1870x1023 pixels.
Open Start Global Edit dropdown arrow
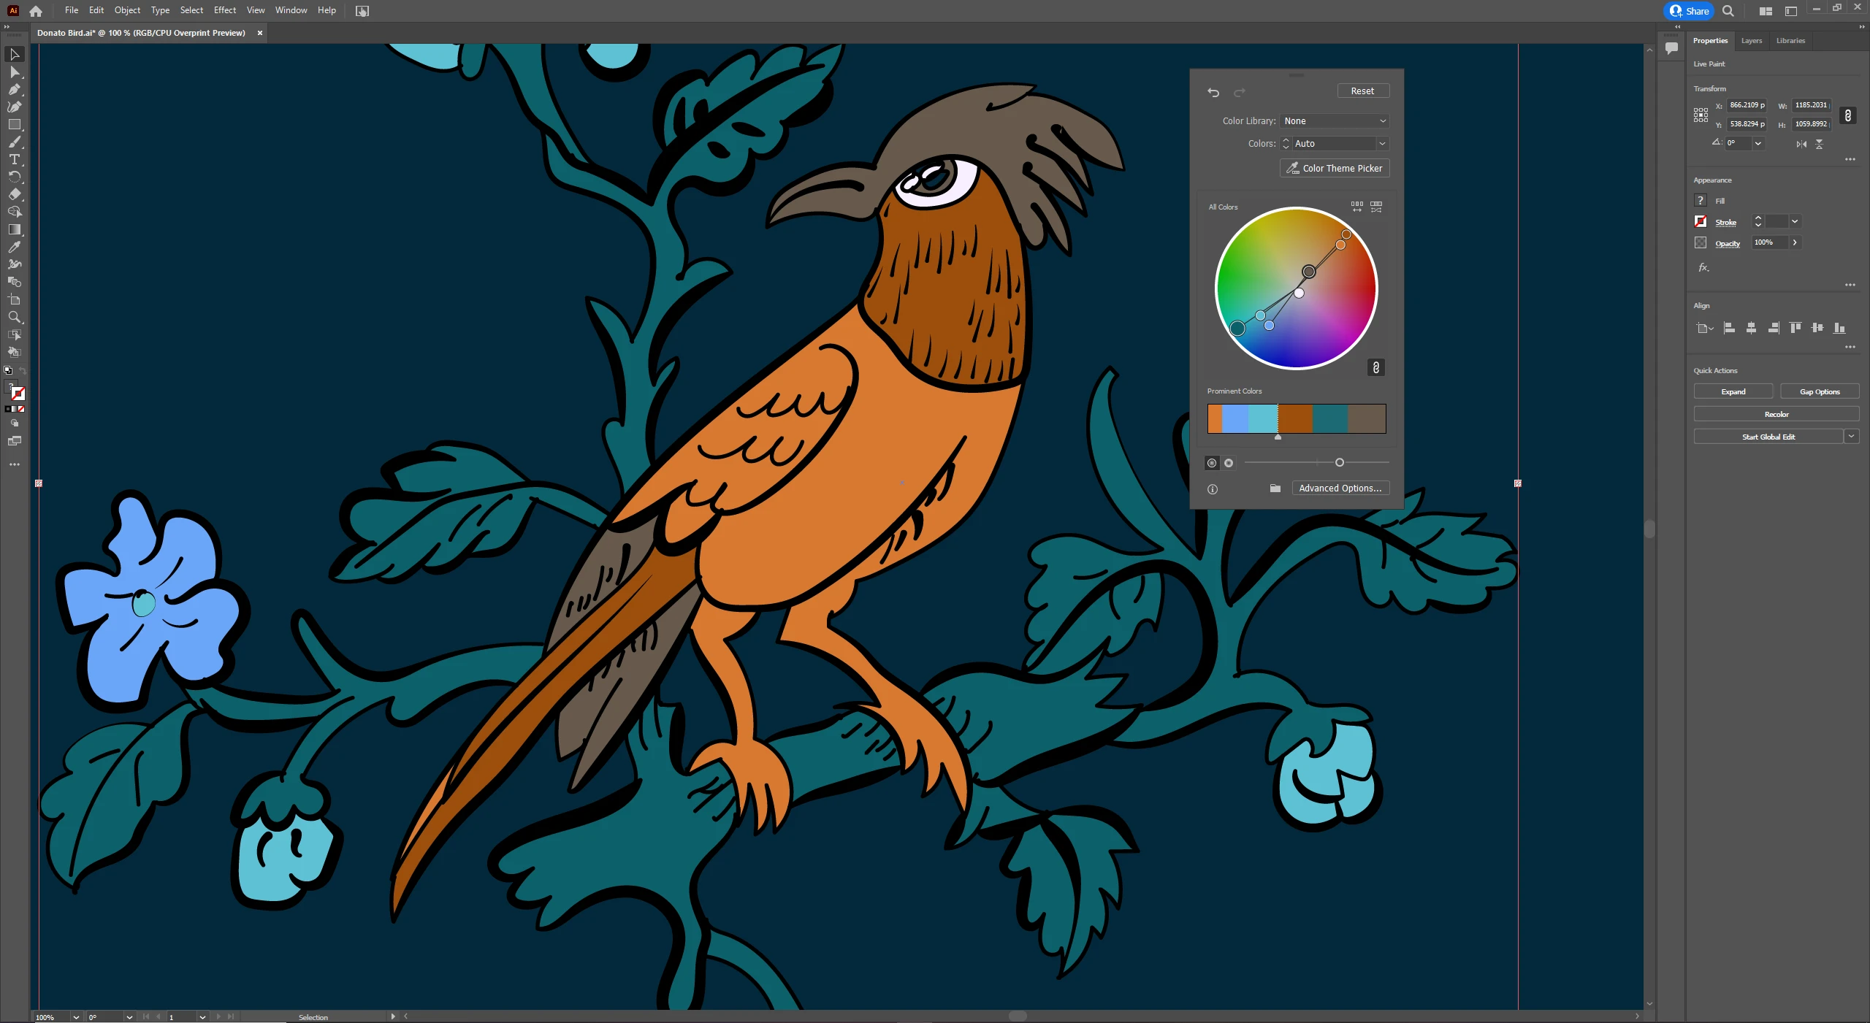click(1851, 437)
